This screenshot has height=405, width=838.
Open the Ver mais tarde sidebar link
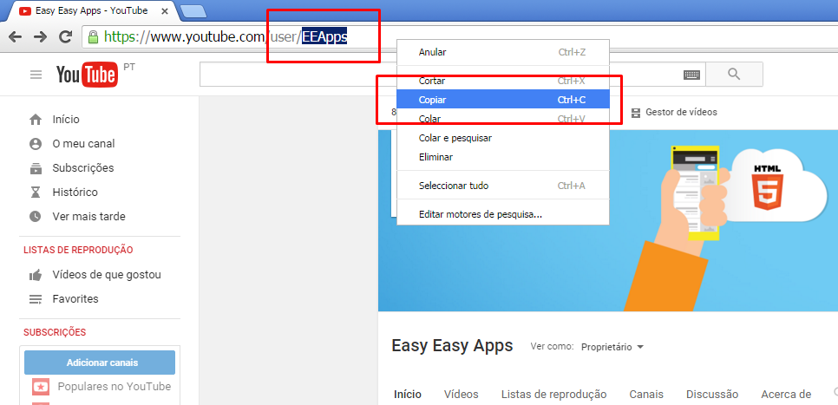pyautogui.click(x=88, y=217)
